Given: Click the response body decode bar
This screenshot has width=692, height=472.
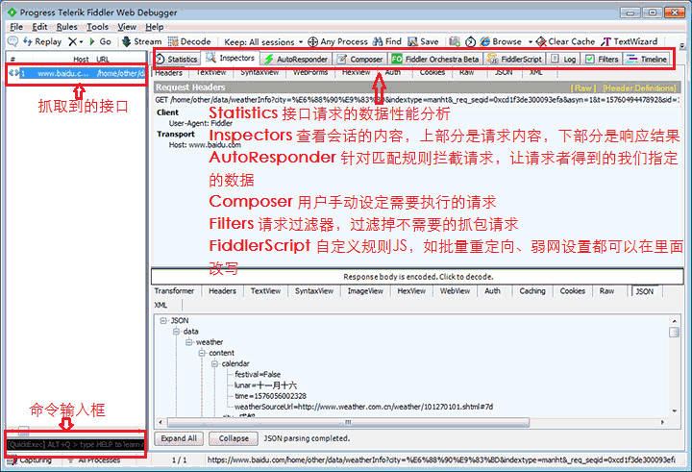Looking at the screenshot, I should coord(417,277).
